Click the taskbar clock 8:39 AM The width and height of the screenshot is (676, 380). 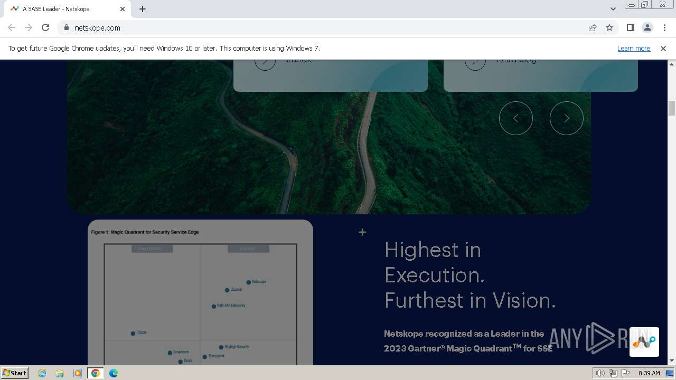649,373
